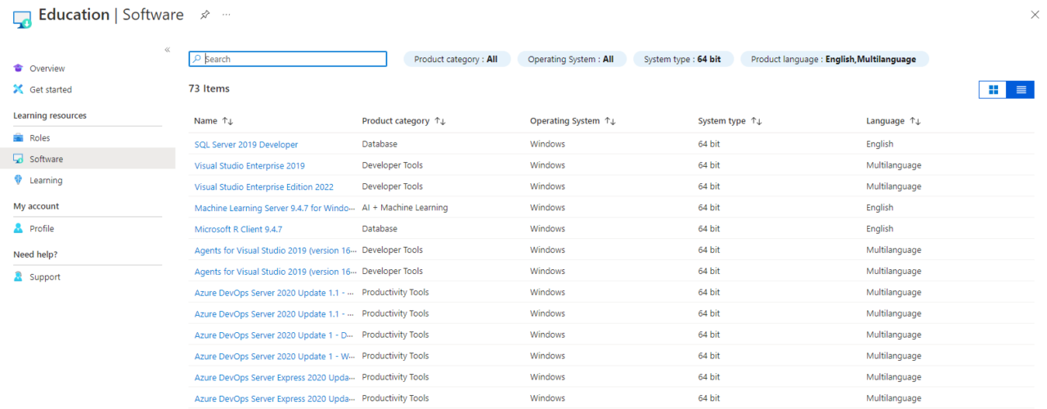
Task: Open Operating System filter
Action: 572,59
